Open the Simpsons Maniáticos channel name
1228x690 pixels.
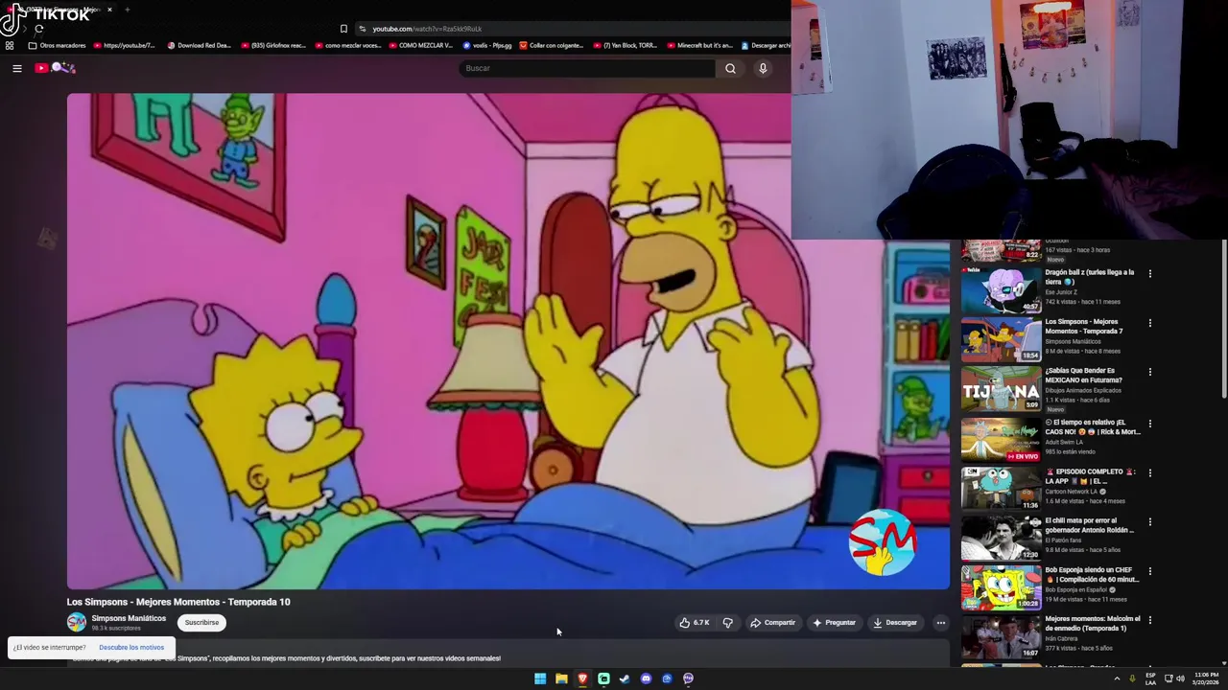point(129,618)
